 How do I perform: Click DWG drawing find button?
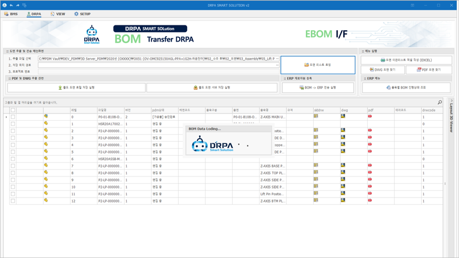[x=383, y=69]
